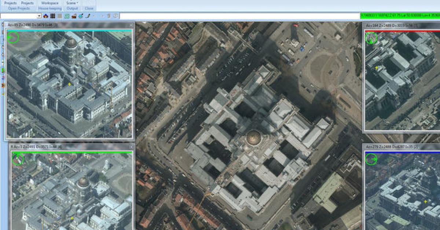Click the plain gray square toolbar icon

click(x=60, y=16)
